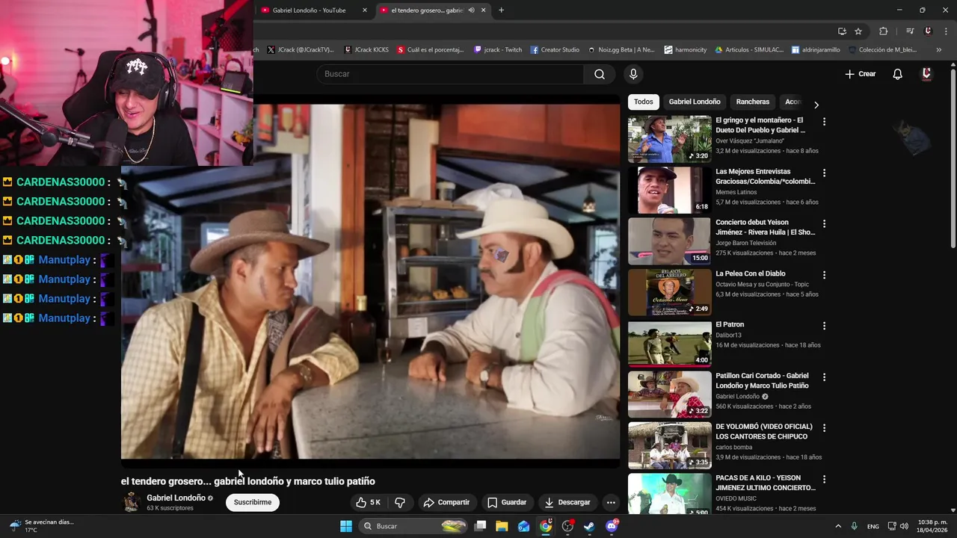Image resolution: width=957 pixels, height=538 pixels.
Task: Open the Gabriel Londoño channel avatar
Action: pyautogui.click(x=132, y=502)
